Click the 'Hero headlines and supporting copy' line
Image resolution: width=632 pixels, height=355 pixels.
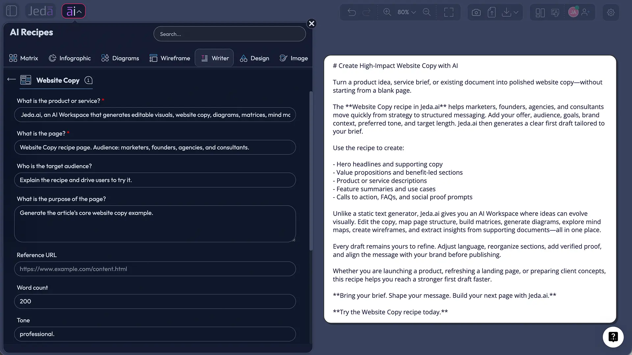tap(388, 164)
